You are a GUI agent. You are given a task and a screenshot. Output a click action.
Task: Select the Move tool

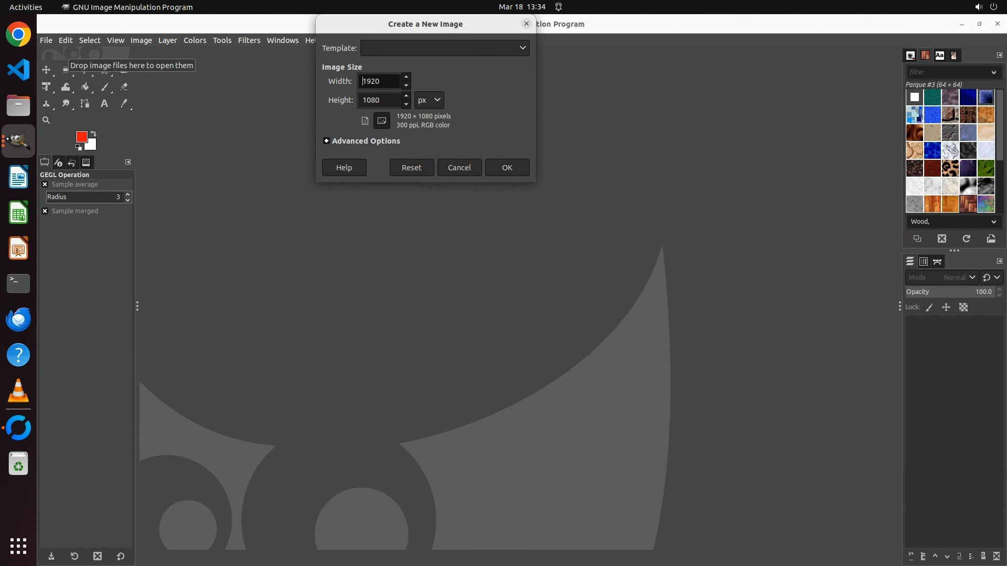pos(46,70)
